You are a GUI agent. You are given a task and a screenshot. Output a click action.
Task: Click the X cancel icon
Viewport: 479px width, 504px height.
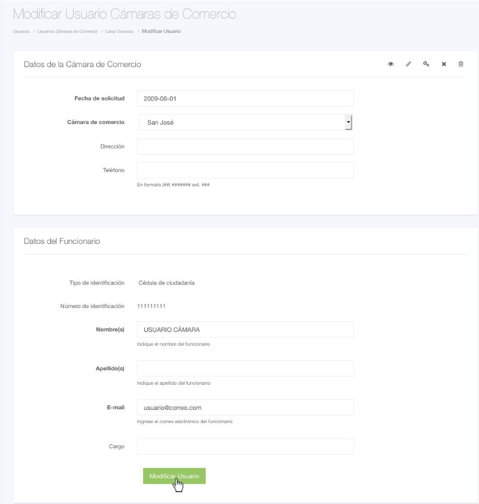click(444, 64)
